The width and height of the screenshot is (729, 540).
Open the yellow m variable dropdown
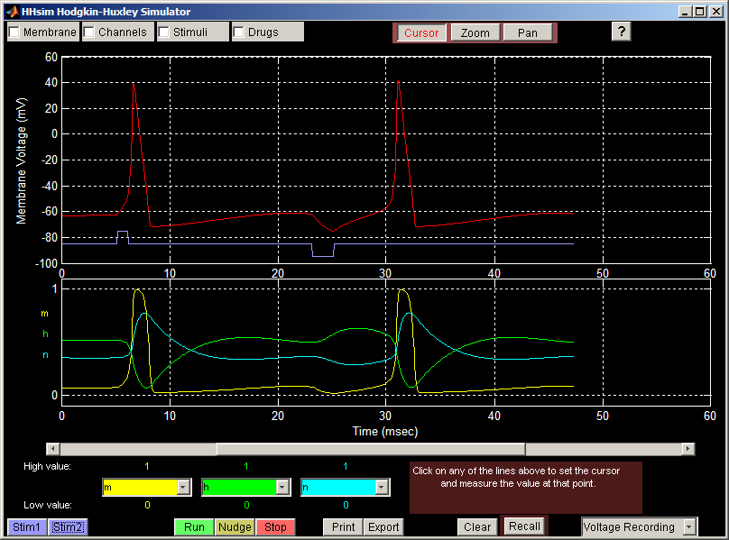point(183,487)
